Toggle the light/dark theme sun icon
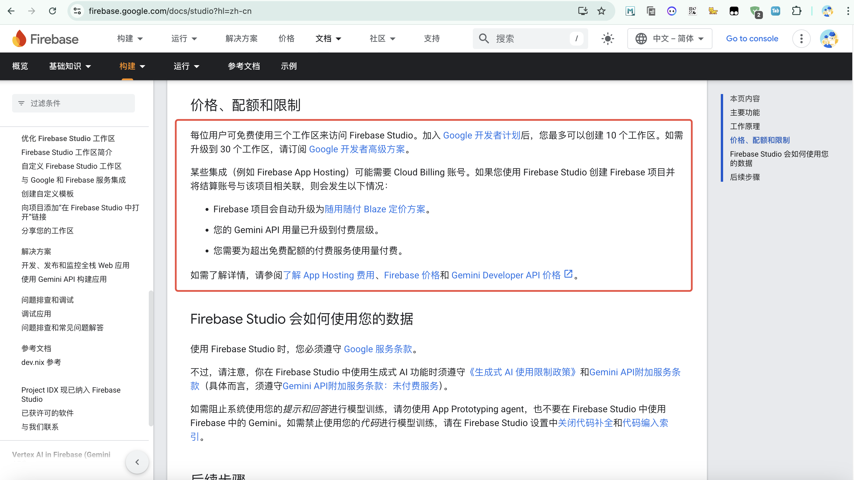Screen dimensions: 854x480 (607, 38)
